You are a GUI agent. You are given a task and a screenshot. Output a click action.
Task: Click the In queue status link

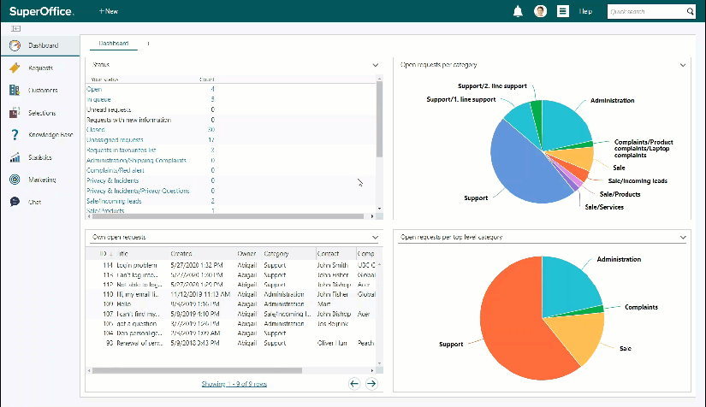pos(98,99)
